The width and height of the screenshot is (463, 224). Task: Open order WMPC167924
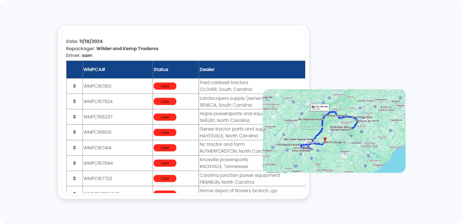(98, 102)
